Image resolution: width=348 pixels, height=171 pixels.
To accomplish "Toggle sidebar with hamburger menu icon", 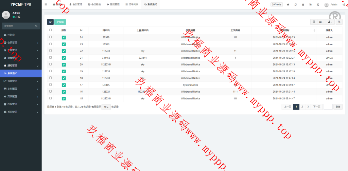I will [46, 4].
